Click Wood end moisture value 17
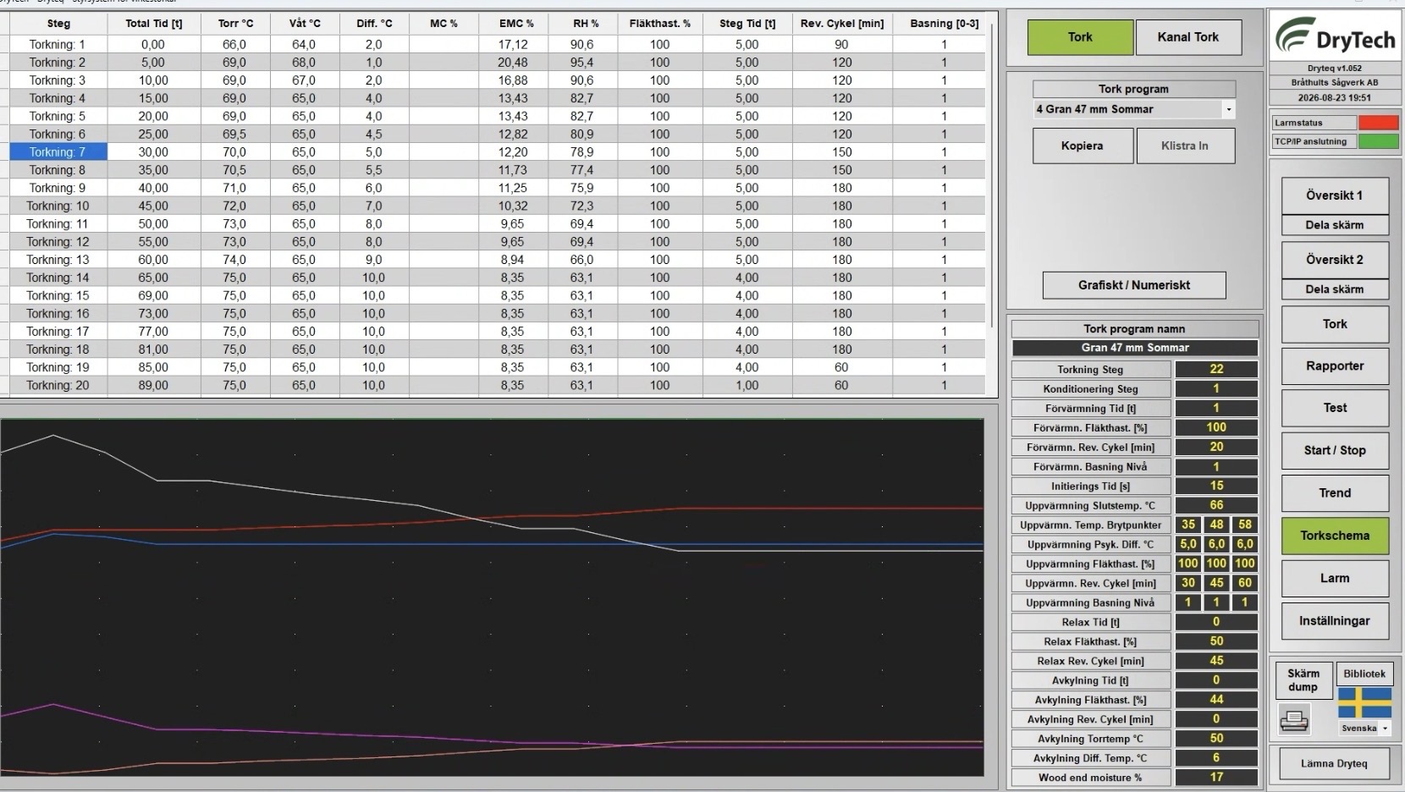This screenshot has height=792, width=1405. coord(1216,777)
